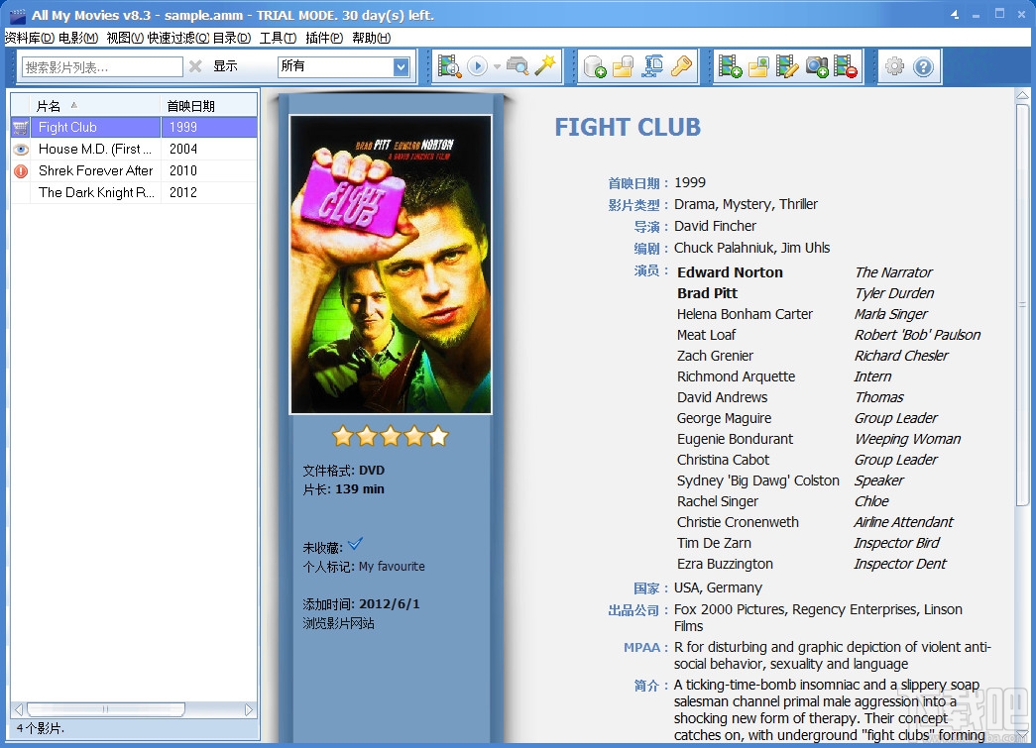Click the eye icon beside House M.D.
This screenshot has width=1036, height=748.
point(21,150)
